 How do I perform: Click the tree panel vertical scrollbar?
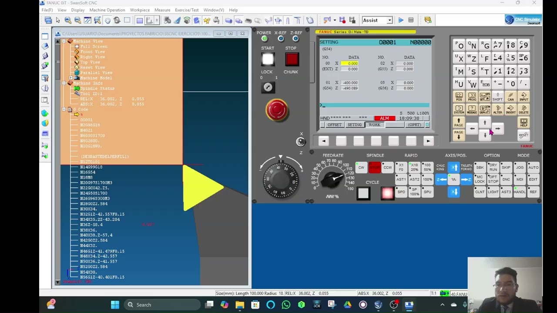pos(57,161)
